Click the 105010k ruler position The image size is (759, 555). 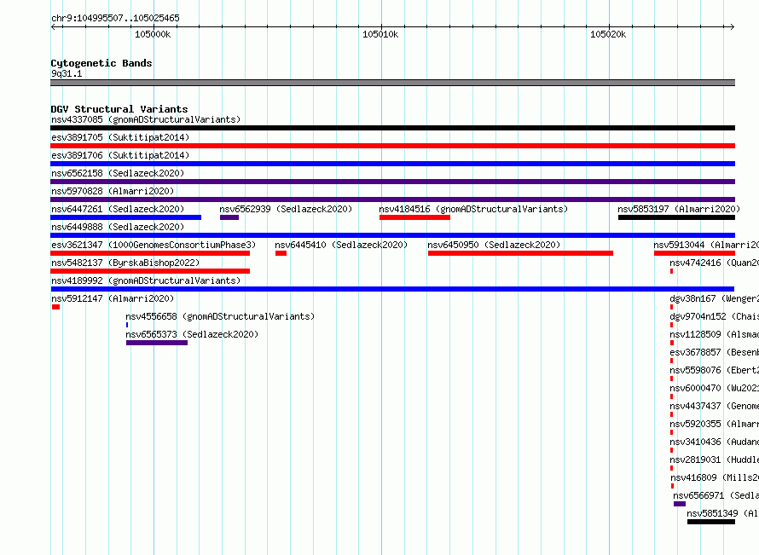click(x=380, y=34)
